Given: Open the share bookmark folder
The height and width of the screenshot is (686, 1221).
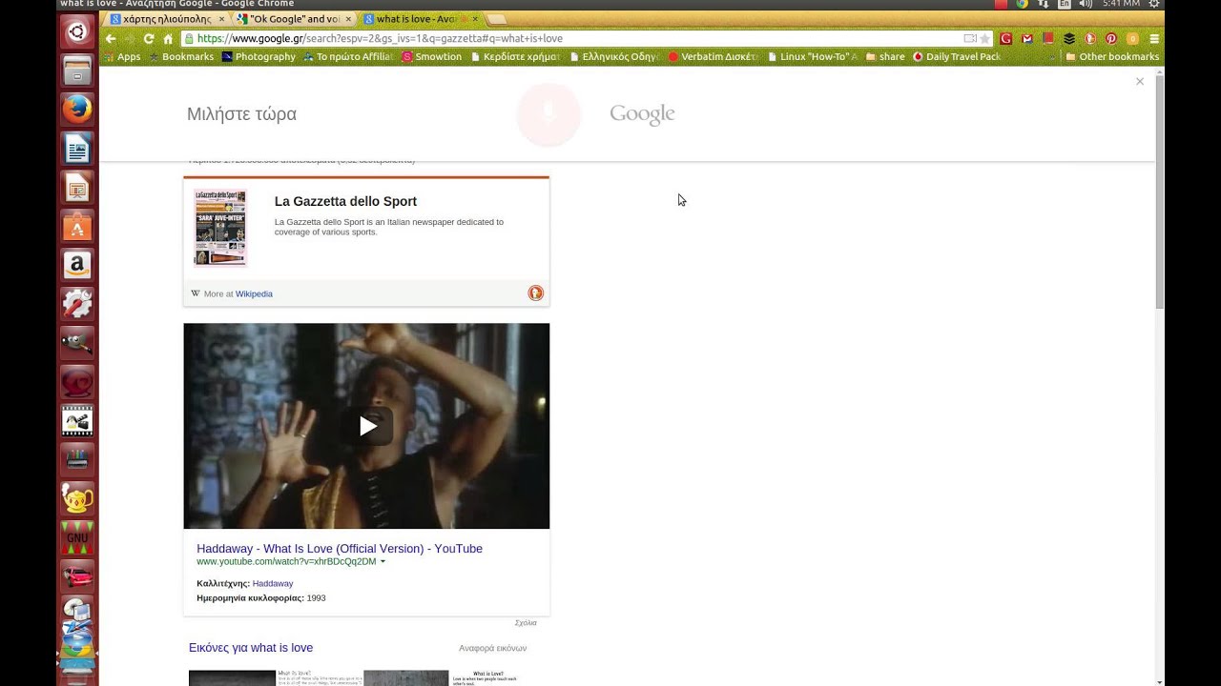Looking at the screenshot, I should coord(885,57).
